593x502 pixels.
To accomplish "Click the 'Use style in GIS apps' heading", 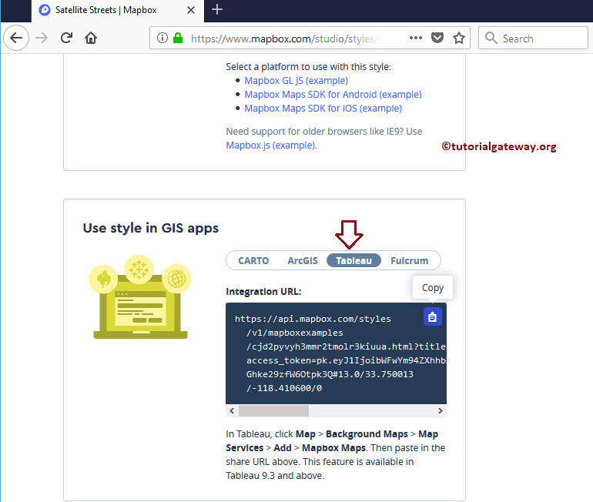I will (x=150, y=229).
